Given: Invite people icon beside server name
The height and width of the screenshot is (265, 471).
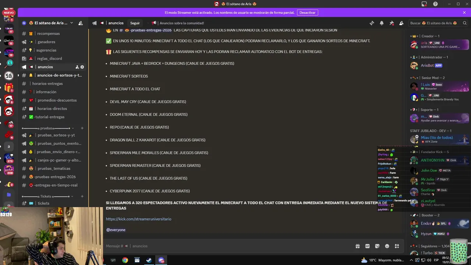Looking at the screenshot, I should [x=81, y=23].
